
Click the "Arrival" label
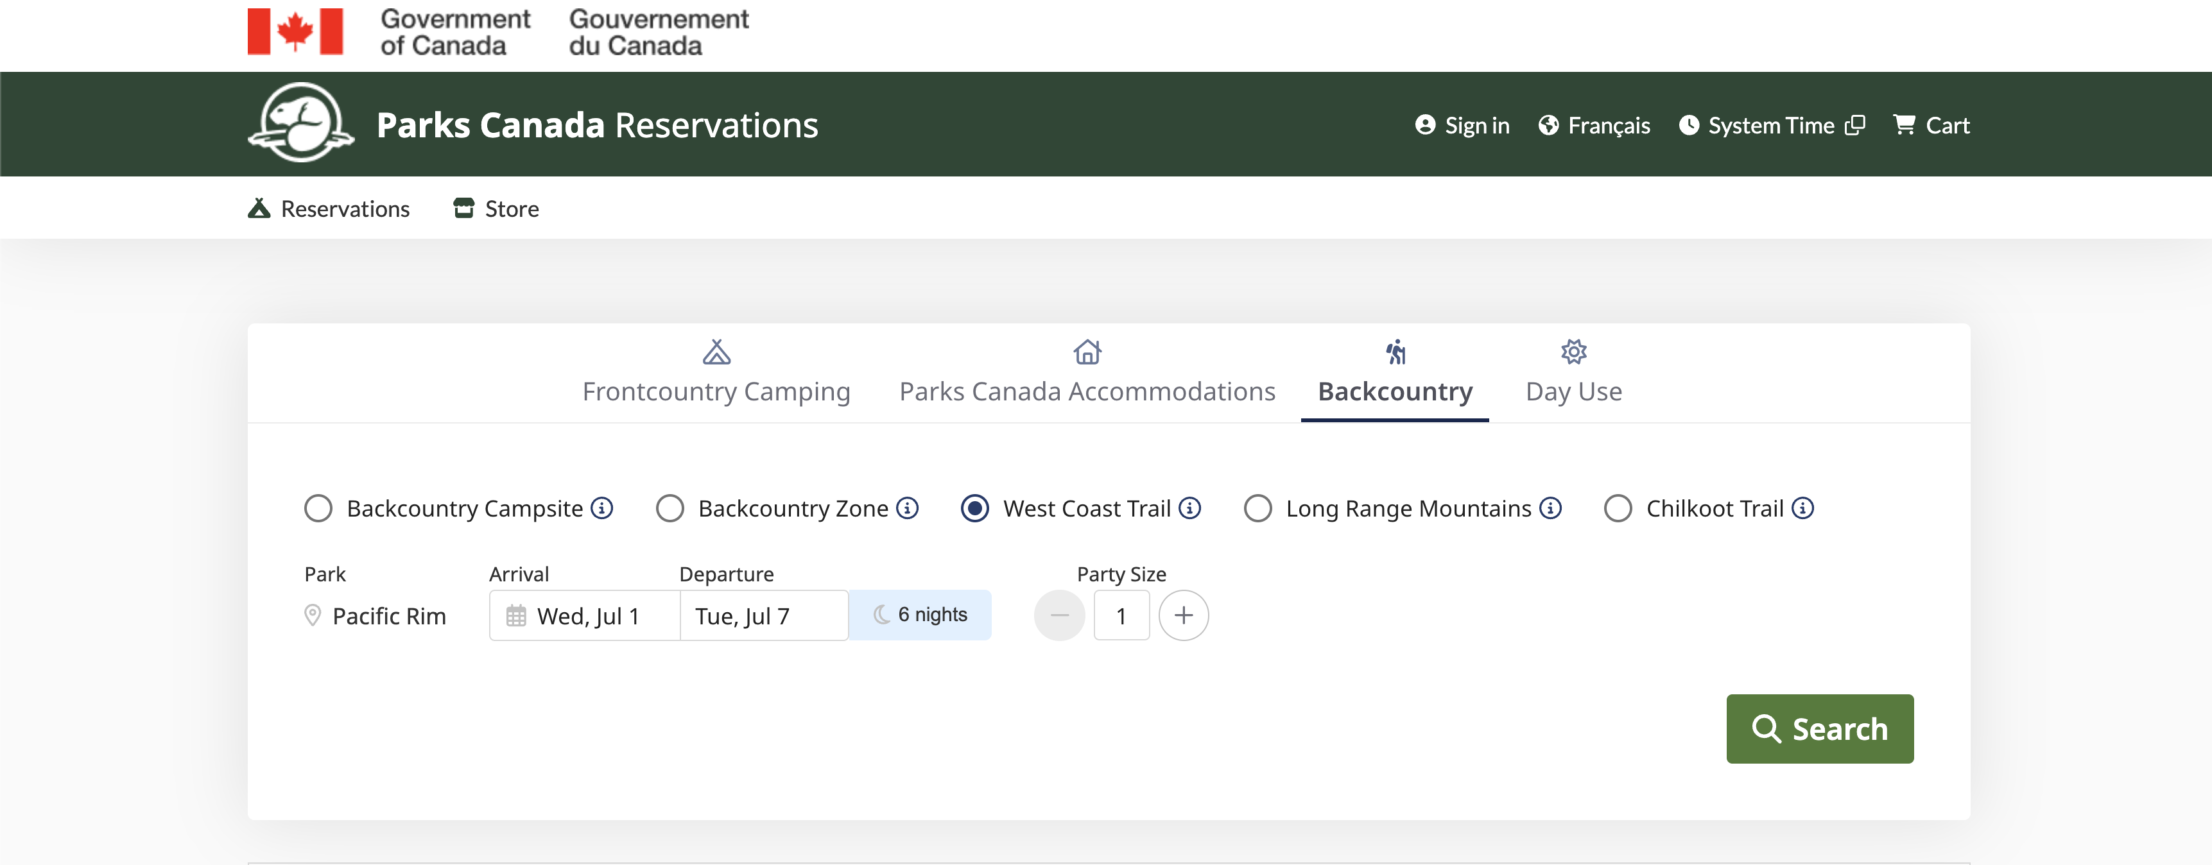519,574
